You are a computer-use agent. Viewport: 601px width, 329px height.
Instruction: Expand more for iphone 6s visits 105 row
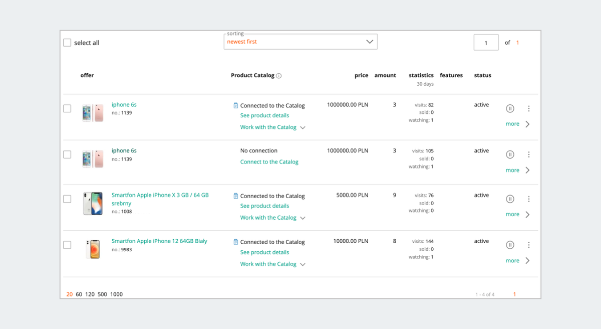tap(517, 170)
